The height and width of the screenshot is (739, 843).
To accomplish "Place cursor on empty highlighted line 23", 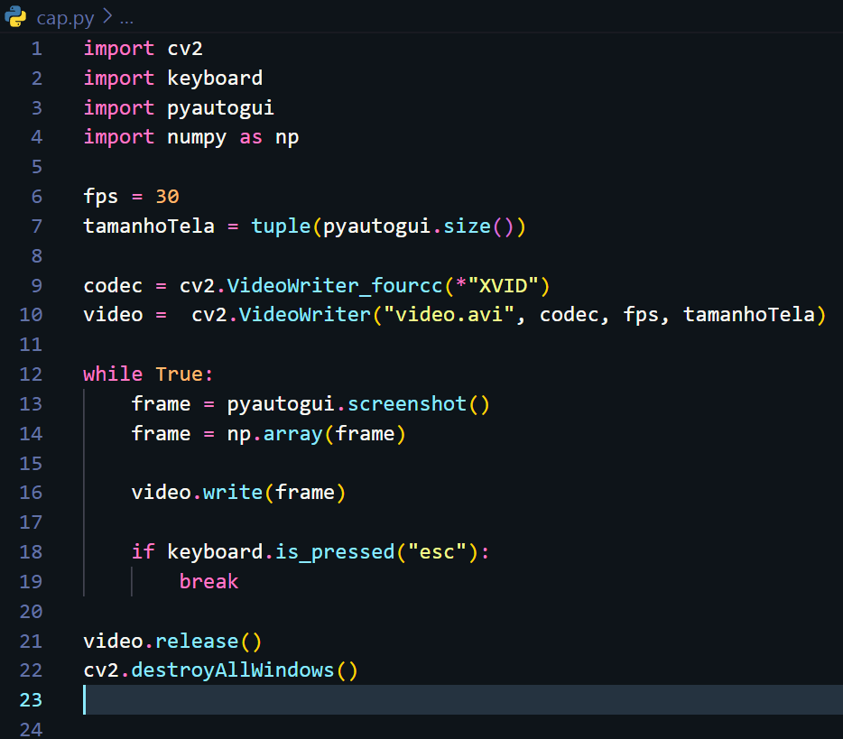I will 462,700.
